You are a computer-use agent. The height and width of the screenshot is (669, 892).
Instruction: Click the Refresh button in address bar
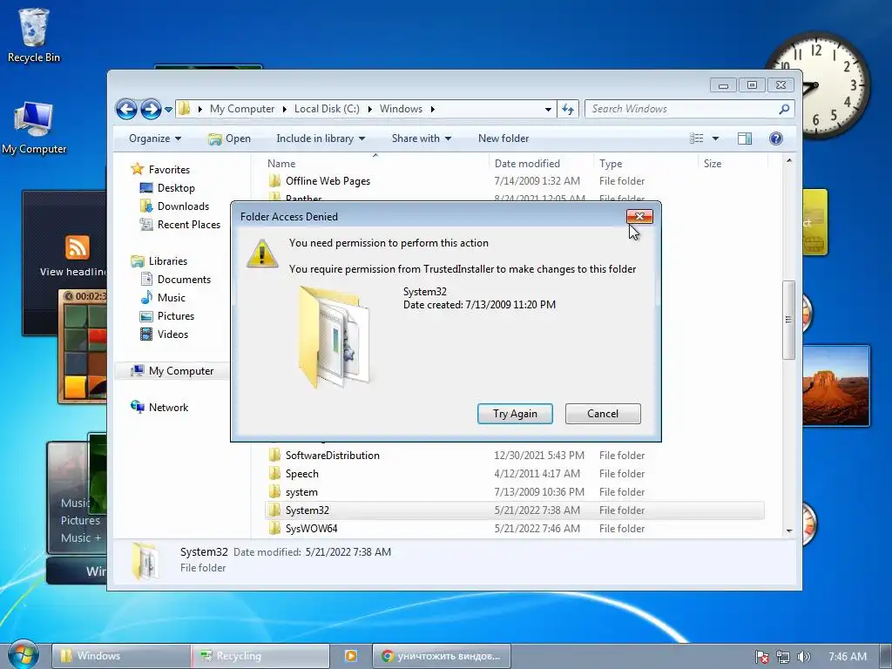[x=568, y=109]
